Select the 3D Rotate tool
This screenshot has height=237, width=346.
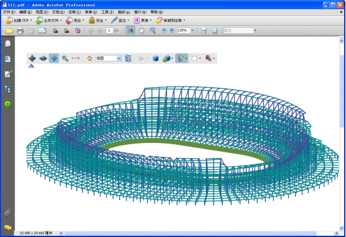tap(32, 58)
